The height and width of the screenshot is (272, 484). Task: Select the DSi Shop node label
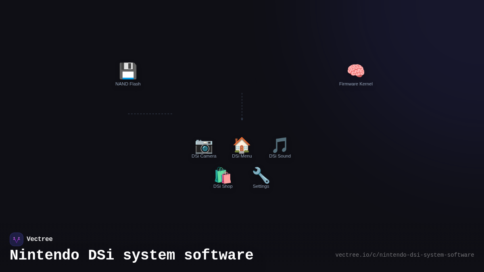tap(223, 186)
